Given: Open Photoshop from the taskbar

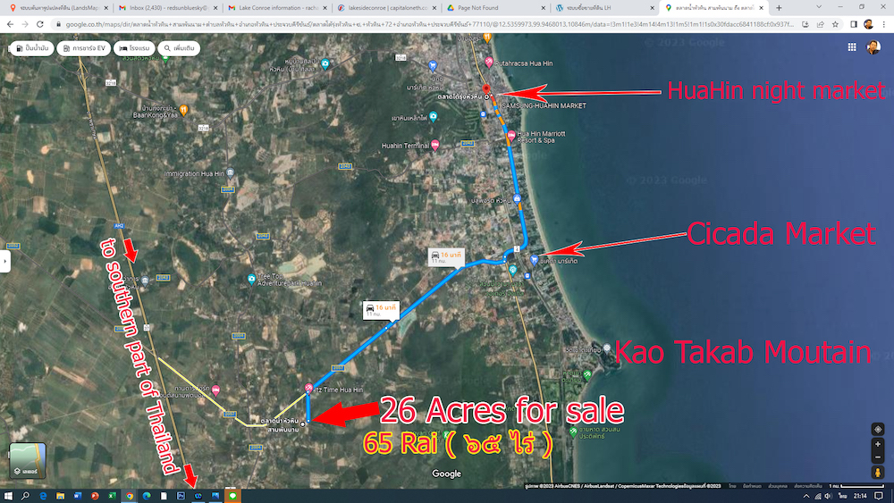Looking at the screenshot, I should [x=181, y=496].
